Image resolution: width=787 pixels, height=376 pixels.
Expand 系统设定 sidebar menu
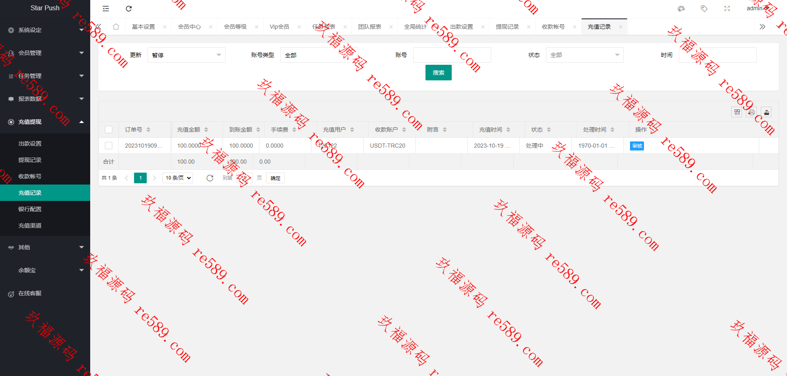click(45, 30)
